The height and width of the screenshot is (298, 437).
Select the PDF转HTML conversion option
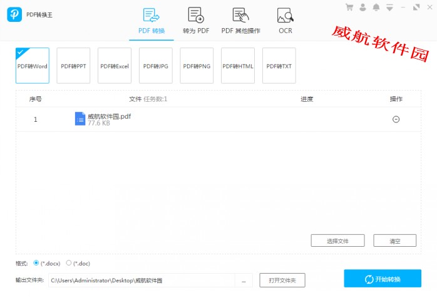238,66
